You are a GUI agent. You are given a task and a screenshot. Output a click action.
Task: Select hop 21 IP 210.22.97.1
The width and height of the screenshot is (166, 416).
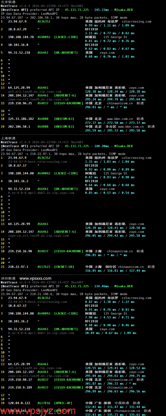18,267
